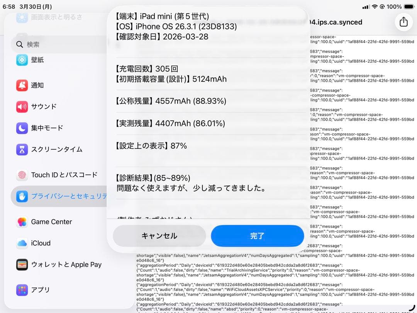Click the 3月30日(月) date text

[x=36, y=7]
